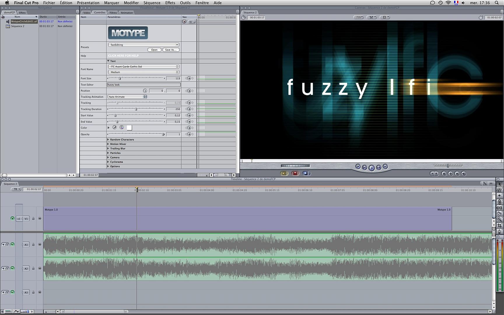This screenshot has width=504, height=315.
Task: Toggle A3 track audible control
Action: click(12, 292)
